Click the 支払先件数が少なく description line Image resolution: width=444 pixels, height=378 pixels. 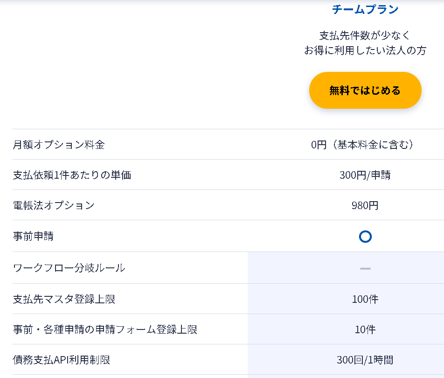pos(365,35)
